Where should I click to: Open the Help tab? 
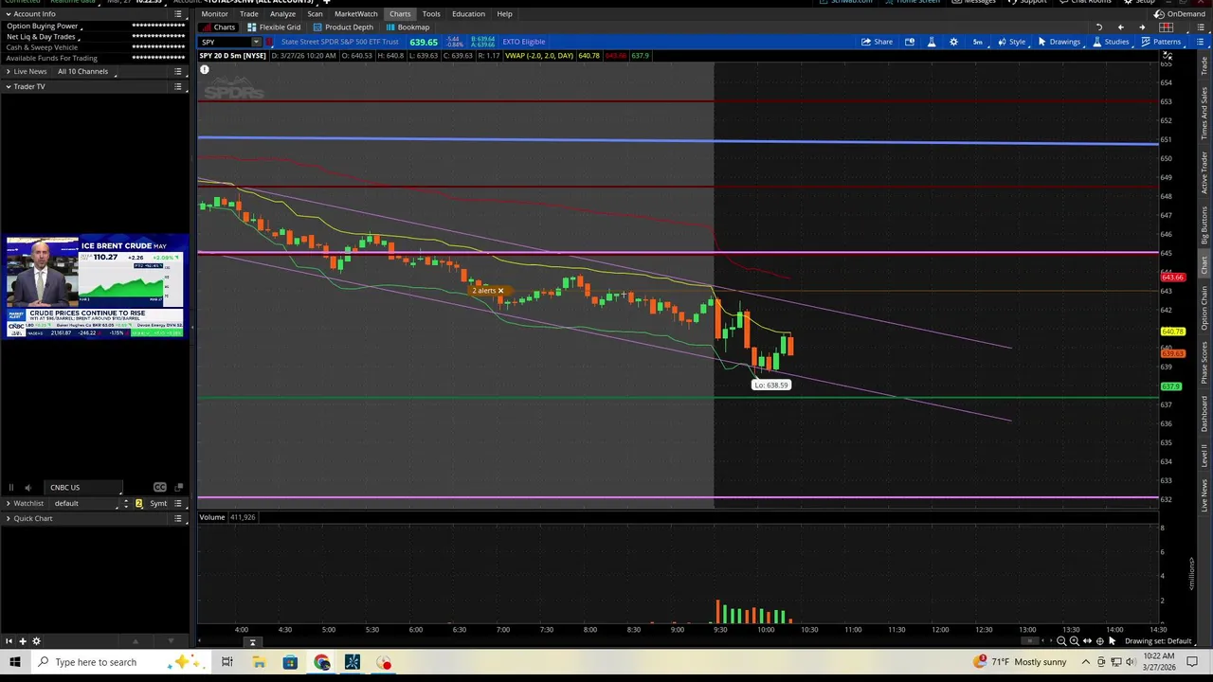tap(504, 14)
